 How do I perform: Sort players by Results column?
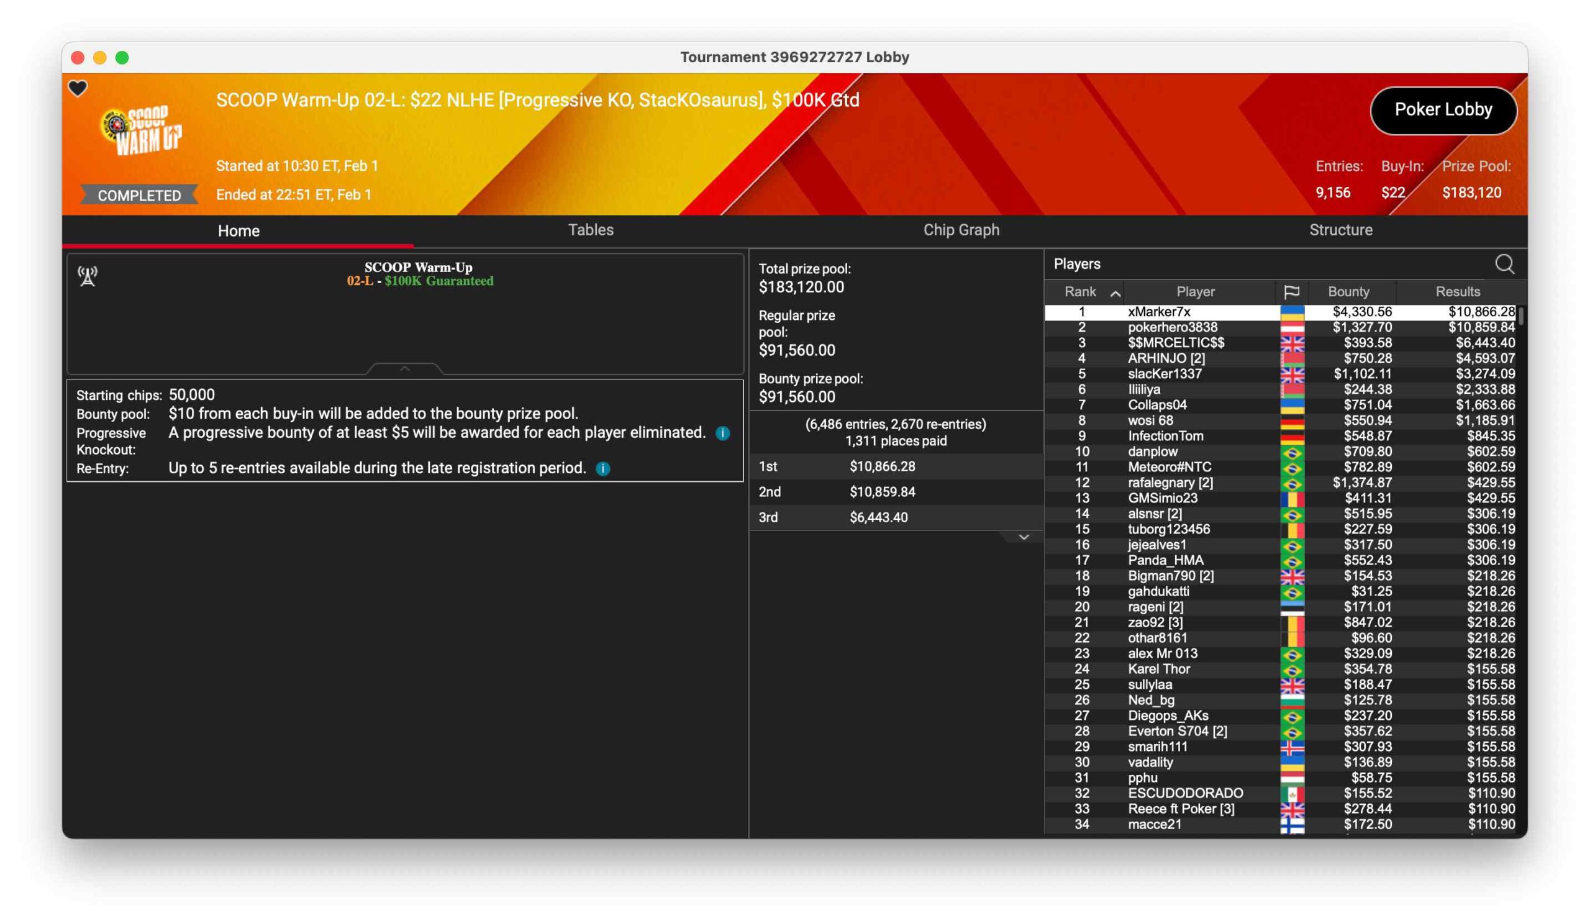(1457, 292)
